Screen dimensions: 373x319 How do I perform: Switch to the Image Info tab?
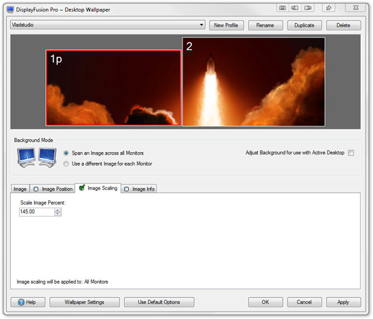(x=139, y=189)
